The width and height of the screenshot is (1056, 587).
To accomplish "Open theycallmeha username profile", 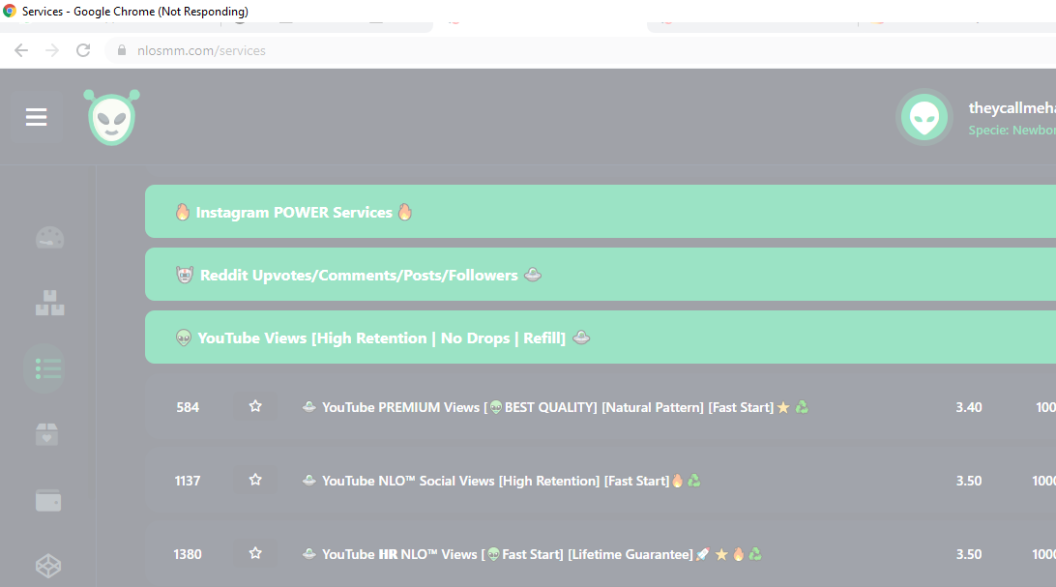I will [x=1012, y=107].
